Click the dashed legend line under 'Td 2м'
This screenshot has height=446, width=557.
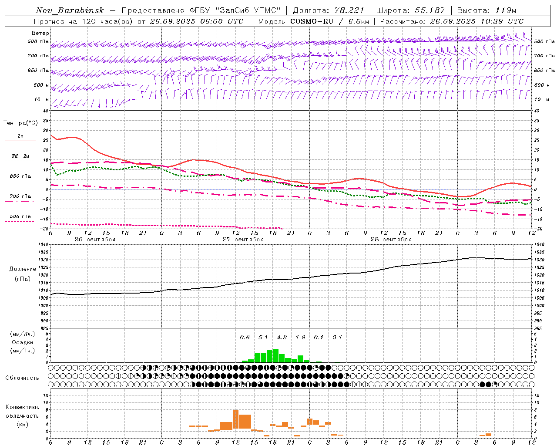pyautogui.click(x=19, y=161)
